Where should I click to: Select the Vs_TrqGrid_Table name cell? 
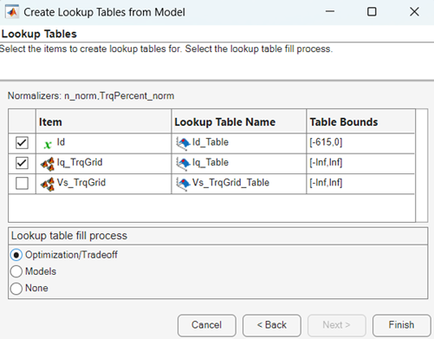239,184
